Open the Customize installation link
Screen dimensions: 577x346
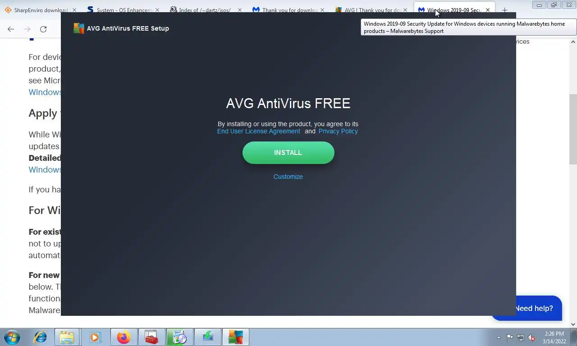pyautogui.click(x=288, y=177)
